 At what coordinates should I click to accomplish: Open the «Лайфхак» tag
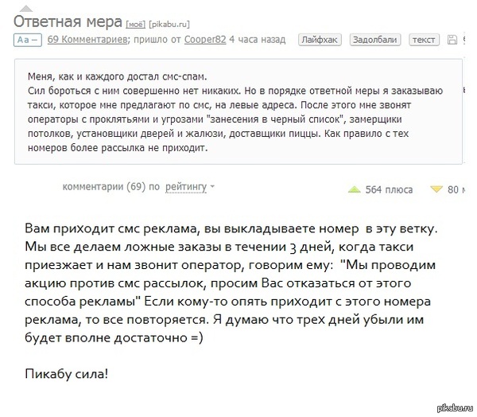click(317, 40)
